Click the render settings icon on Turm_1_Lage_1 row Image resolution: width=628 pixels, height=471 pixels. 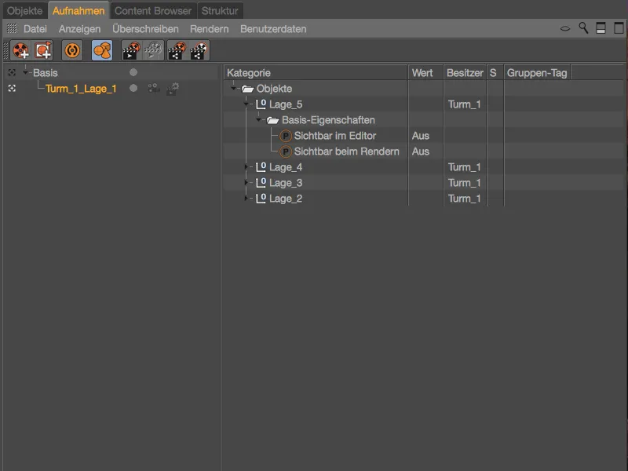(x=173, y=89)
